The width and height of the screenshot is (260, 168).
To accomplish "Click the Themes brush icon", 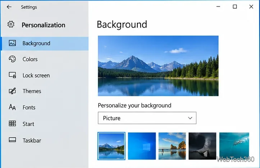I will coord(13,91).
